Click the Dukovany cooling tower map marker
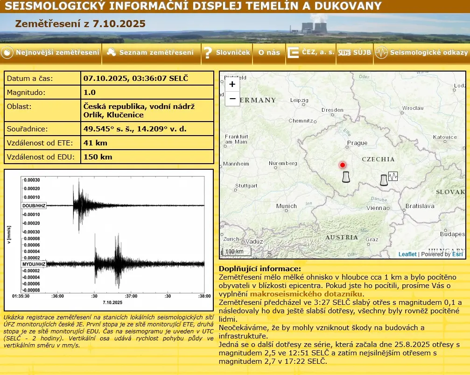Screen dimensions: 470x375 (384, 180)
